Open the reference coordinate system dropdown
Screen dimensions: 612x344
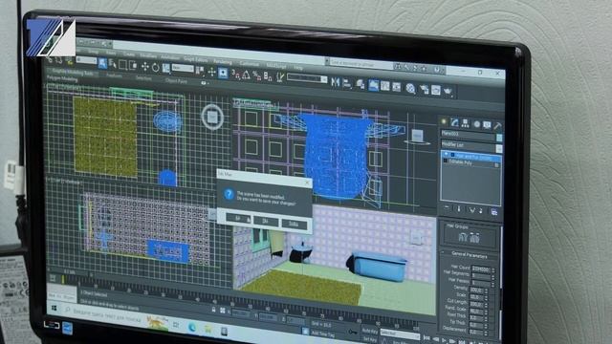click(x=183, y=69)
